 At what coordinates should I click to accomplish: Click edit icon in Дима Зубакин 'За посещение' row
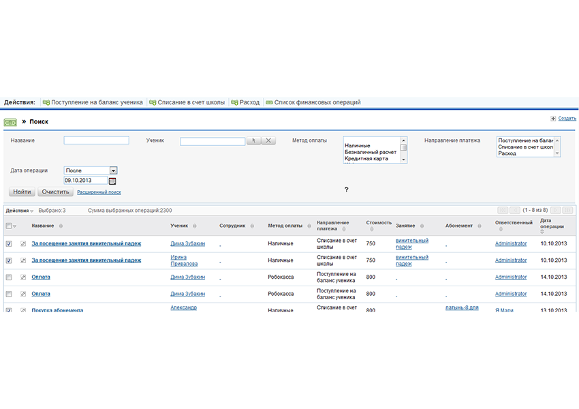coord(23,244)
